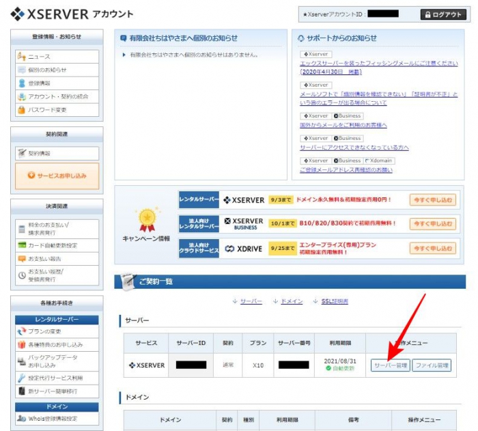Click the people icon beside Whois登録情報設定
478x431 pixels.
21,418
